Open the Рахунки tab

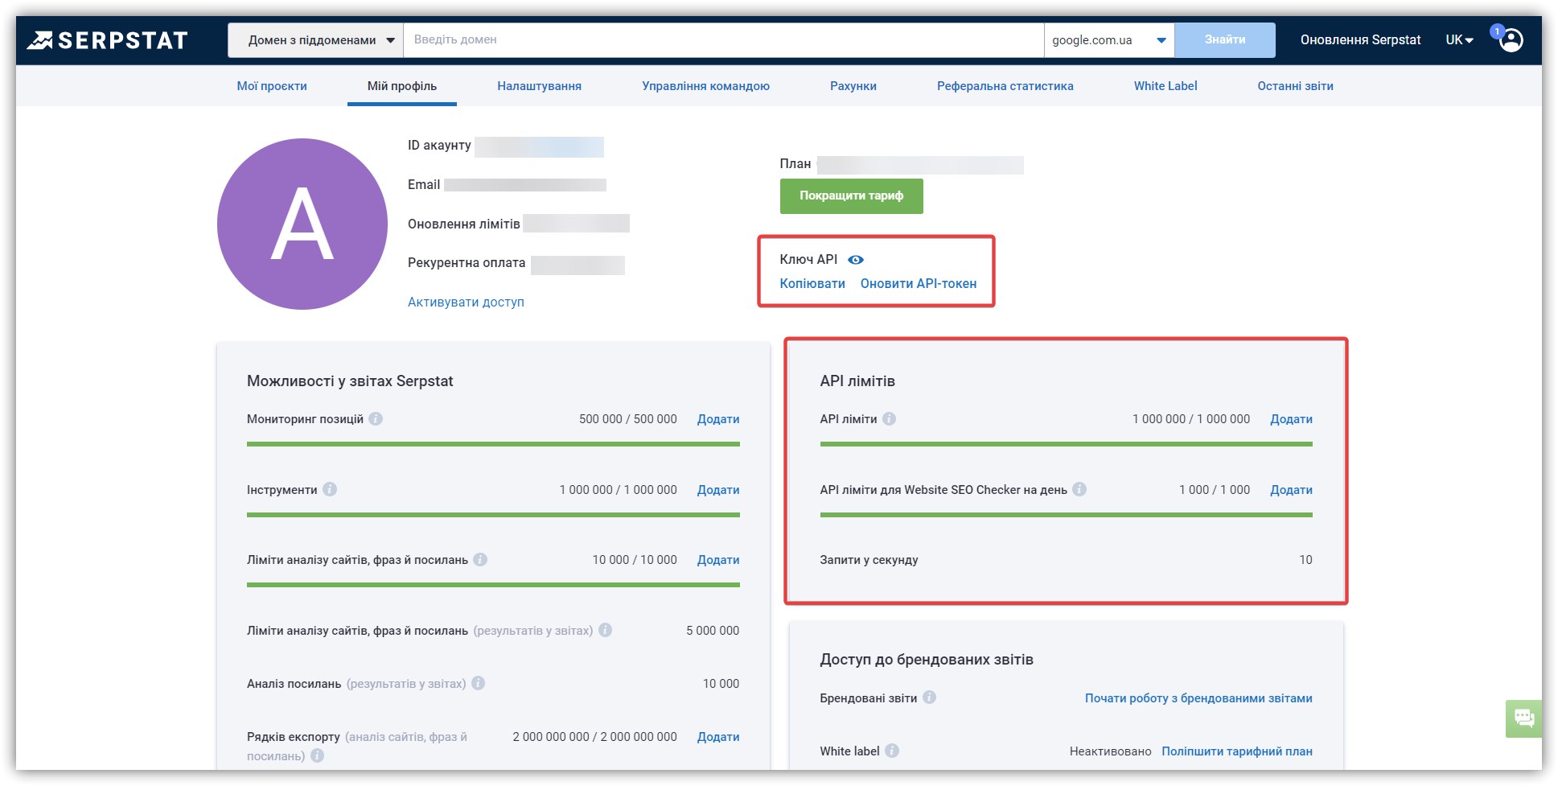coord(853,86)
